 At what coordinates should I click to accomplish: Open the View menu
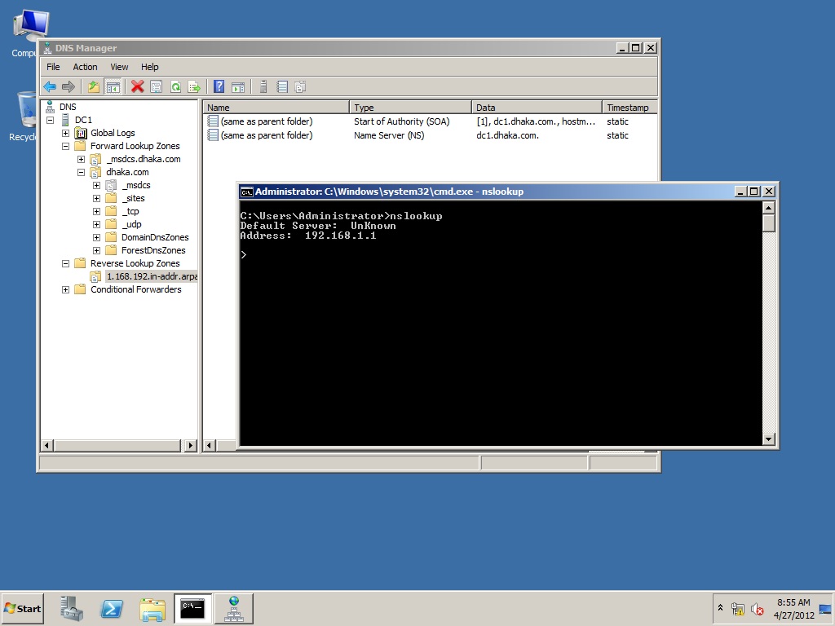coord(119,67)
